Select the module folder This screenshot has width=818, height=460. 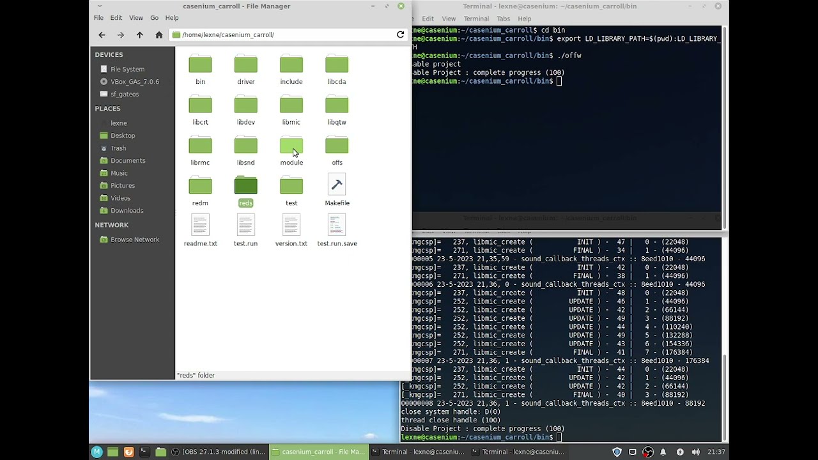tap(291, 151)
